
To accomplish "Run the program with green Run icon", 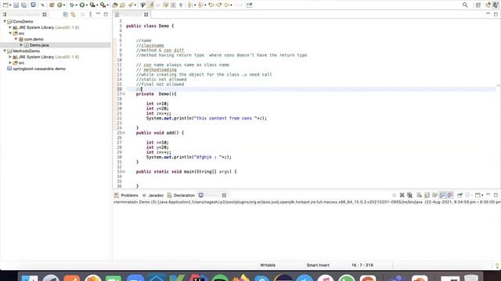I will point(82,5).
